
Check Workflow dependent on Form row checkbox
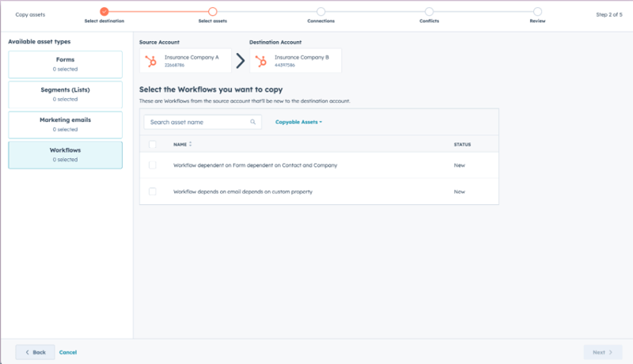tap(153, 165)
